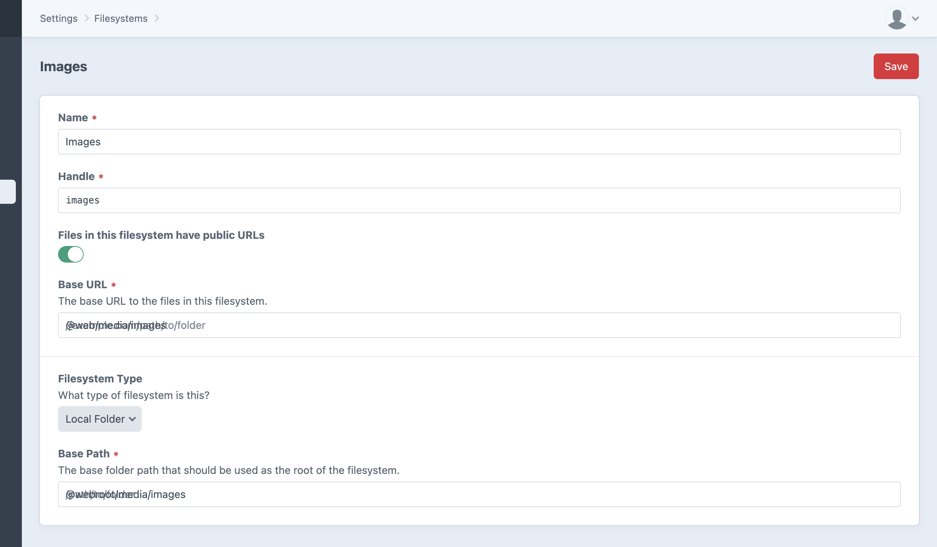The height and width of the screenshot is (547, 937).
Task: Navigate to Settings via the breadcrumb
Action: tap(58, 18)
